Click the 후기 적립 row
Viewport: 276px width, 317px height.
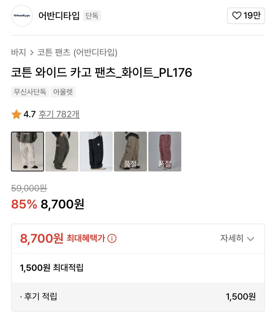click(x=138, y=297)
